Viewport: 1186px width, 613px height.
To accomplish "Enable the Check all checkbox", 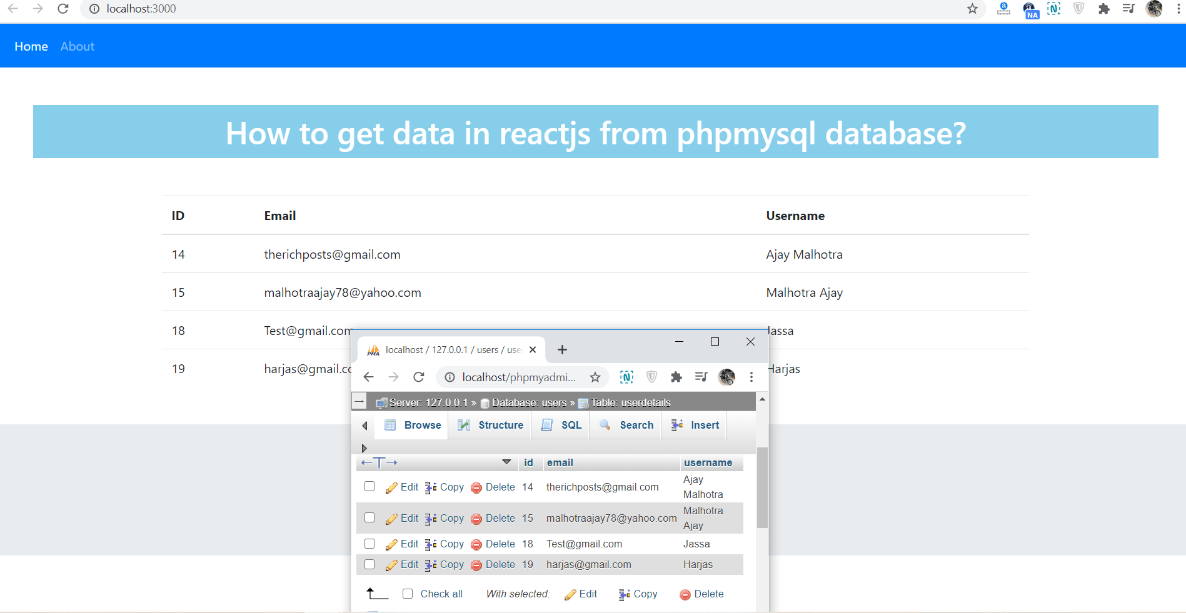I will (x=408, y=594).
